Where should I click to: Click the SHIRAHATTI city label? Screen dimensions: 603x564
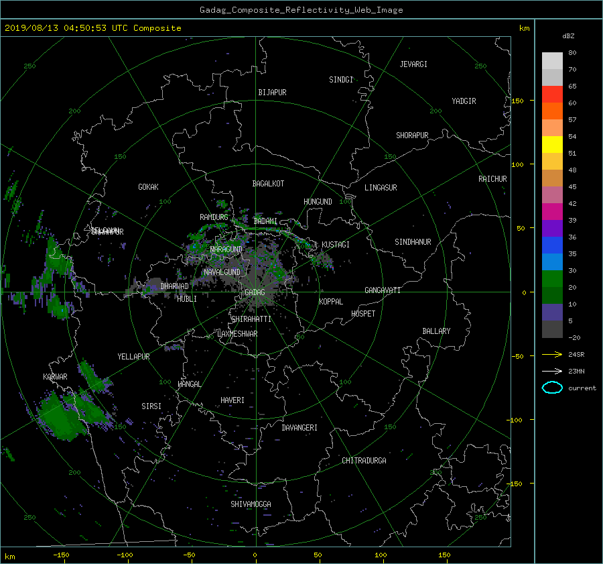click(x=251, y=319)
